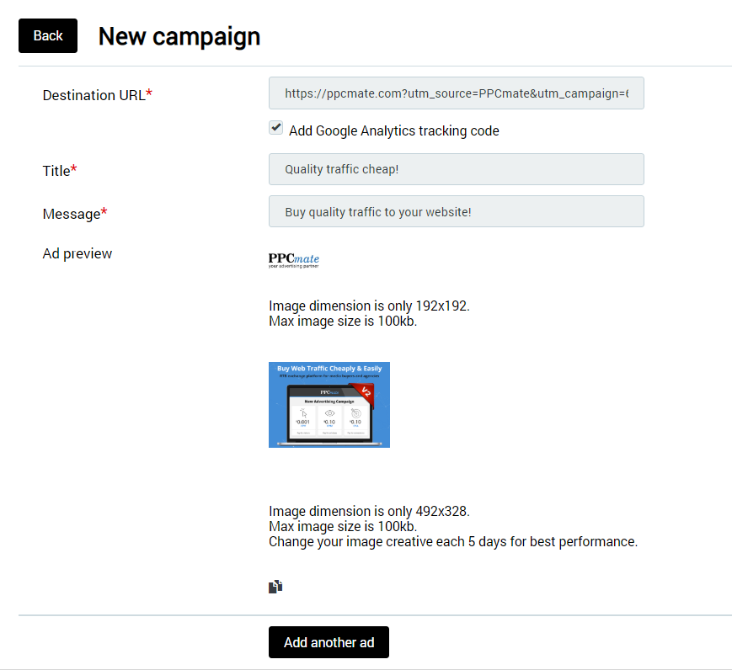Click the first 'Max image size is 100kb' note
732x670 pixels.
343,321
